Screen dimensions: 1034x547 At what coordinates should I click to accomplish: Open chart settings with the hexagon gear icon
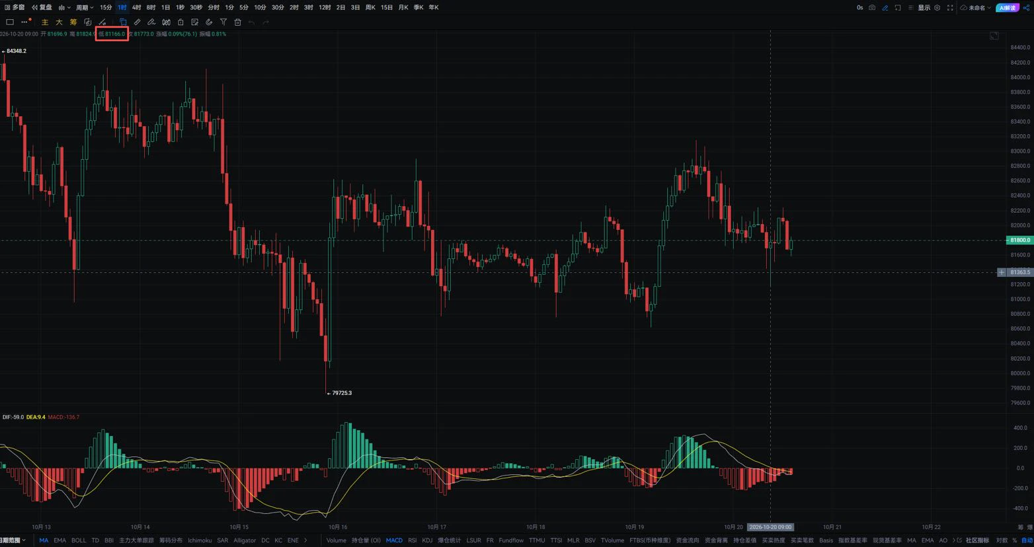point(937,8)
